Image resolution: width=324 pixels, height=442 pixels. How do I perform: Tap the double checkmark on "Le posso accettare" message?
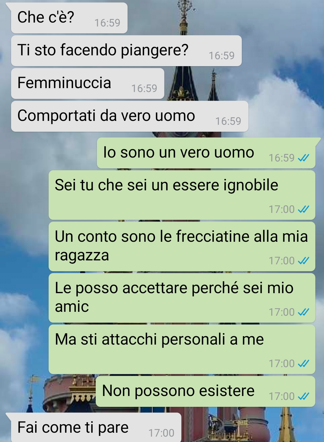click(x=303, y=312)
